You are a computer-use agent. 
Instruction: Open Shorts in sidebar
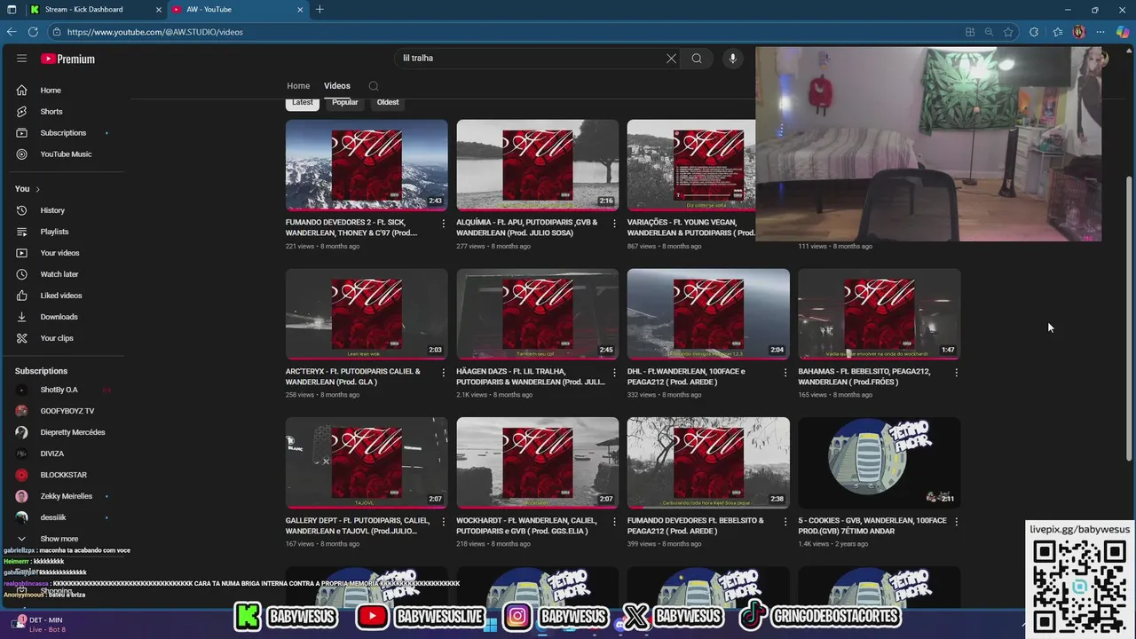pos(51,112)
